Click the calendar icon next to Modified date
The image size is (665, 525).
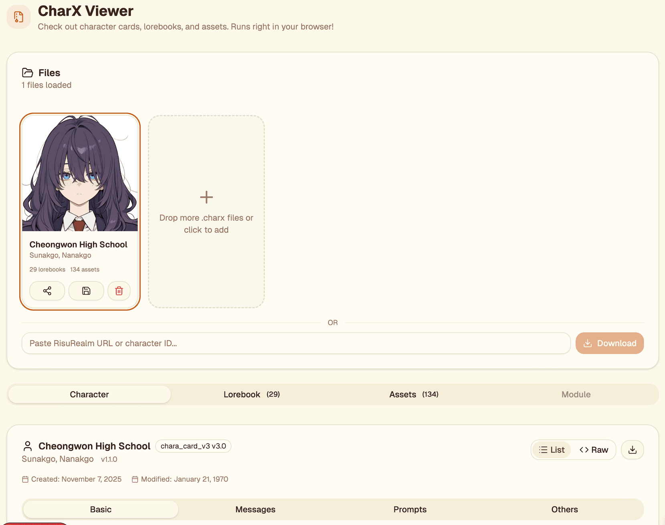click(x=135, y=479)
